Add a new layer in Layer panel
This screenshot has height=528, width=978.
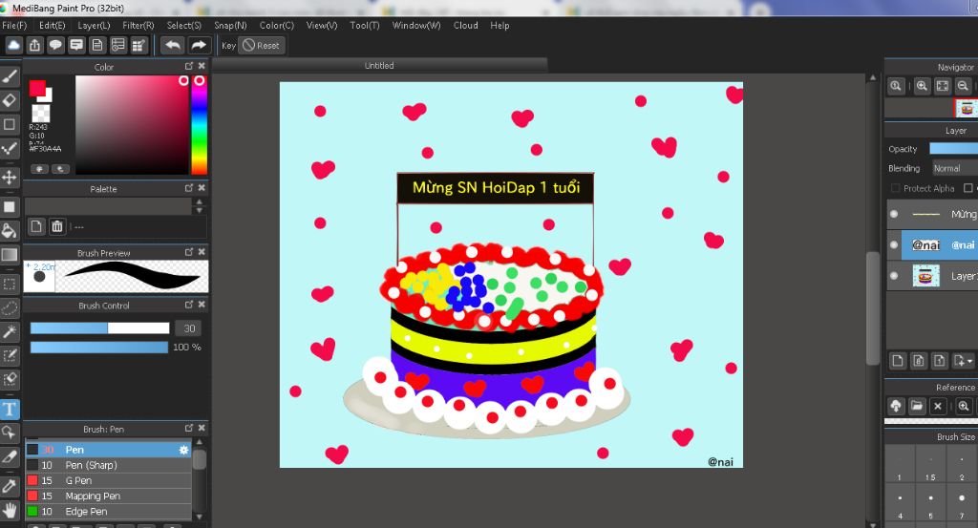898,360
